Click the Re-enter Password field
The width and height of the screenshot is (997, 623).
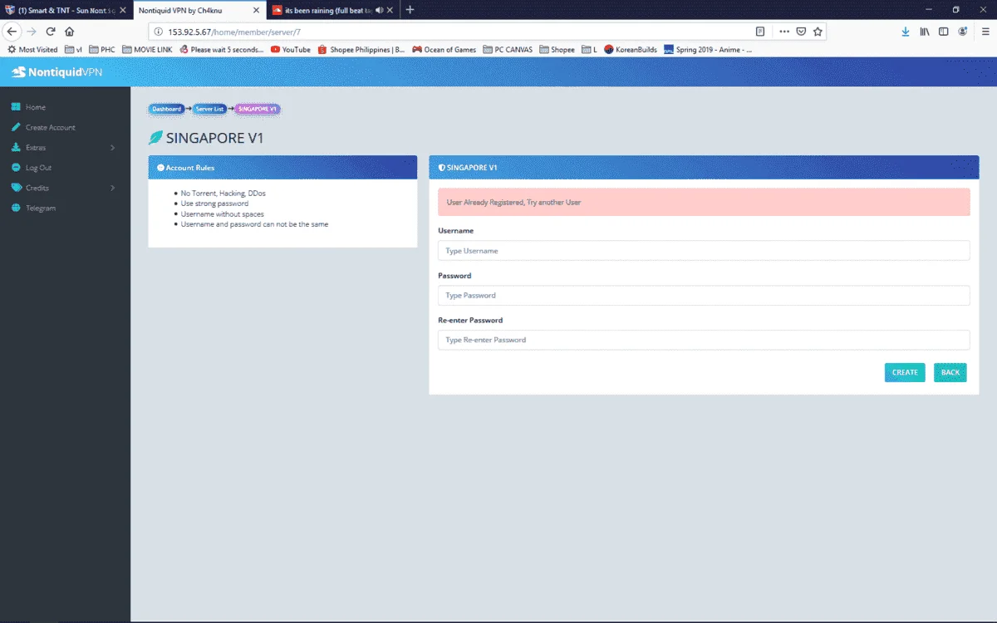[x=704, y=340]
